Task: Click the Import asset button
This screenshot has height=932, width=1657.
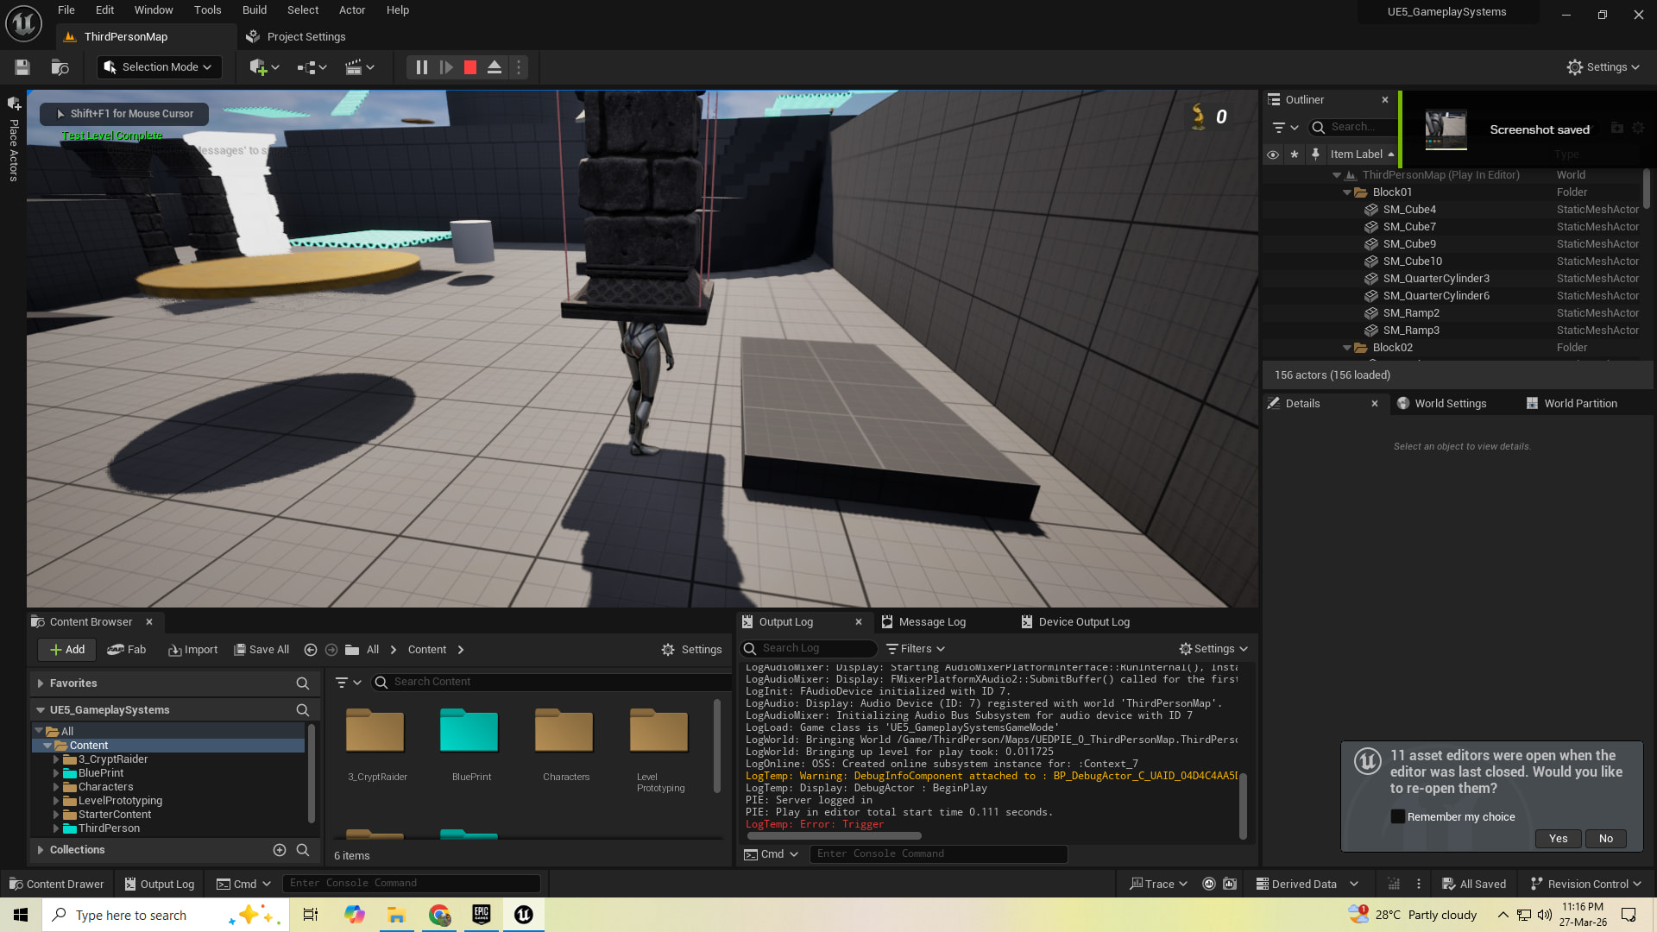Action: coord(193,650)
